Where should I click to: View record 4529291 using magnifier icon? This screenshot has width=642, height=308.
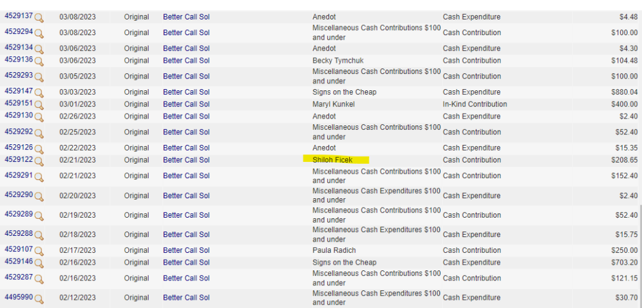[39, 176]
